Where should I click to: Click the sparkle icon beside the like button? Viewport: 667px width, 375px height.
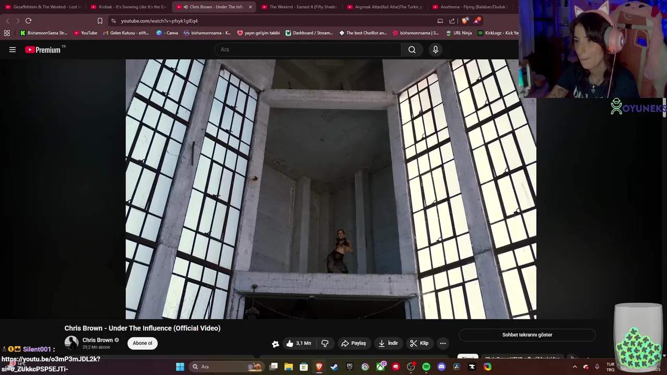(x=275, y=344)
